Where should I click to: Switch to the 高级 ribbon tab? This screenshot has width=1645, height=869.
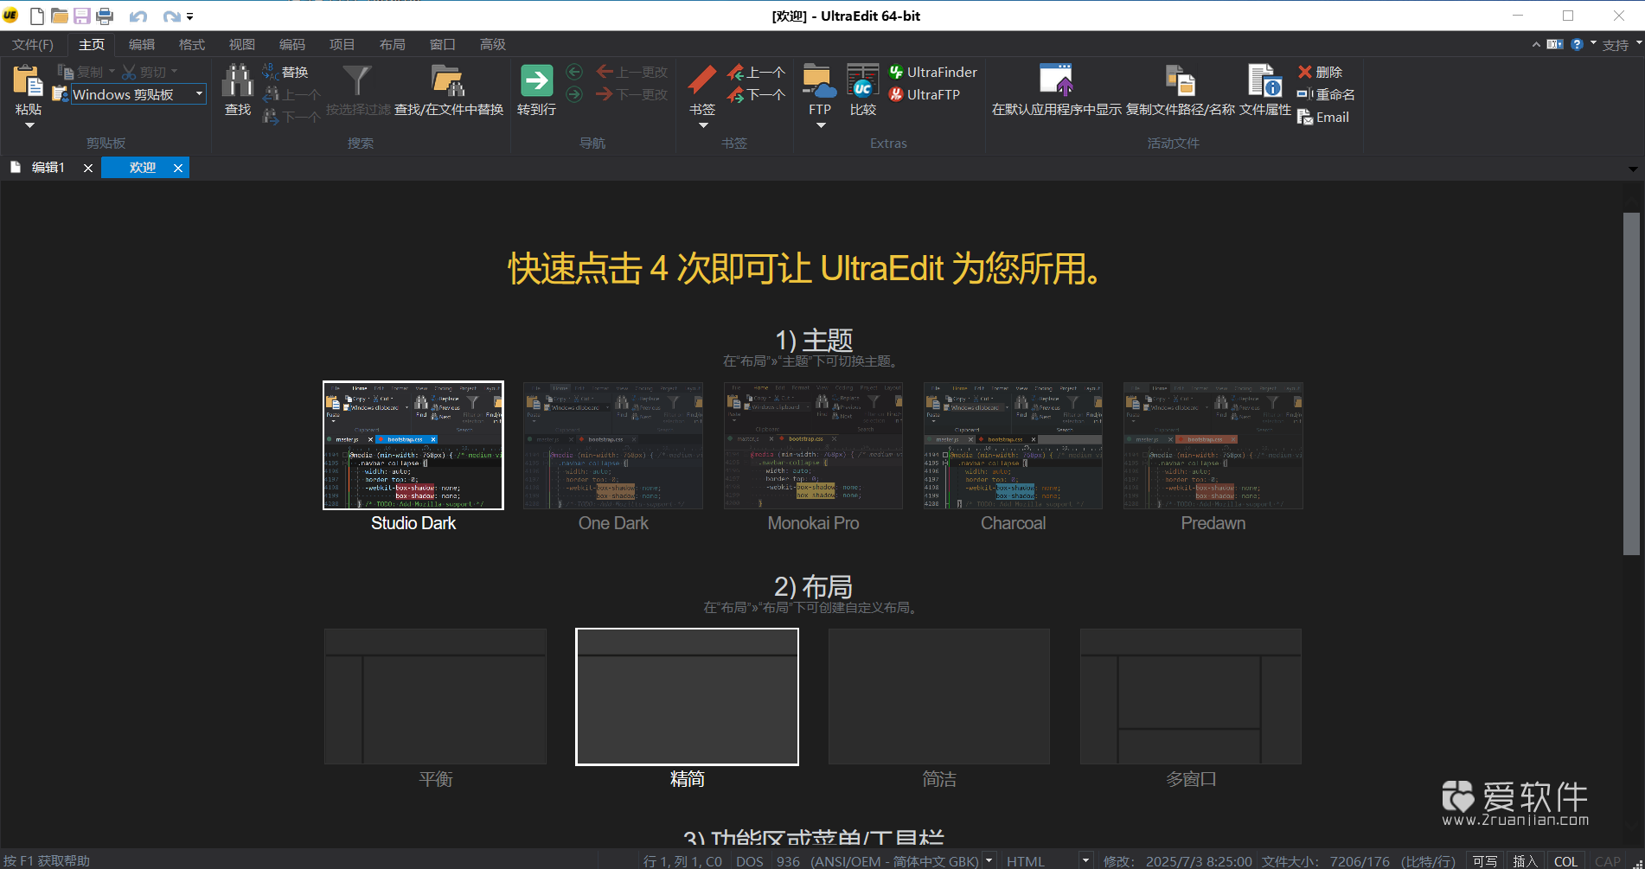[493, 45]
